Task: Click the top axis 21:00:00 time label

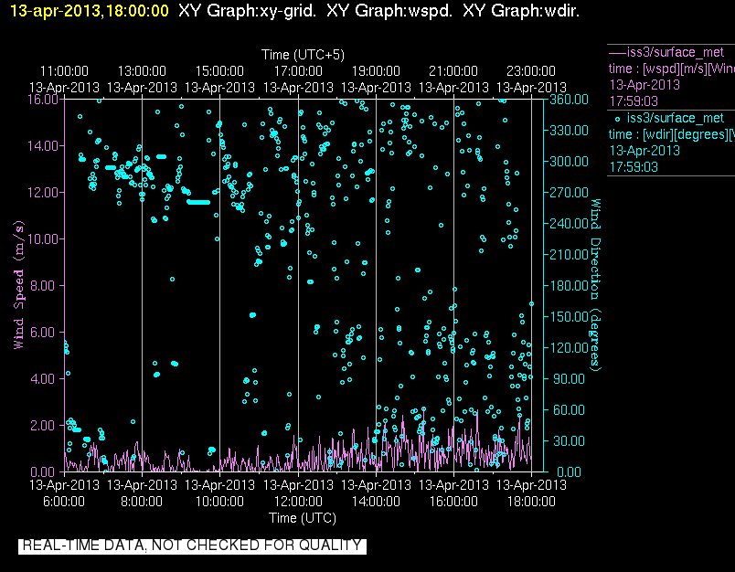Action: click(x=453, y=71)
